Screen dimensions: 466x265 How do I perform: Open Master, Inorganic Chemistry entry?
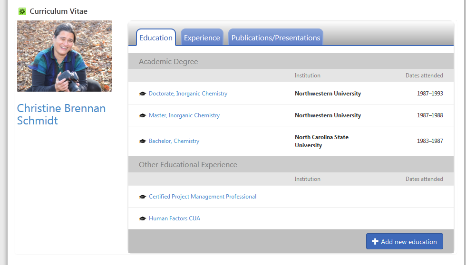(184, 115)
